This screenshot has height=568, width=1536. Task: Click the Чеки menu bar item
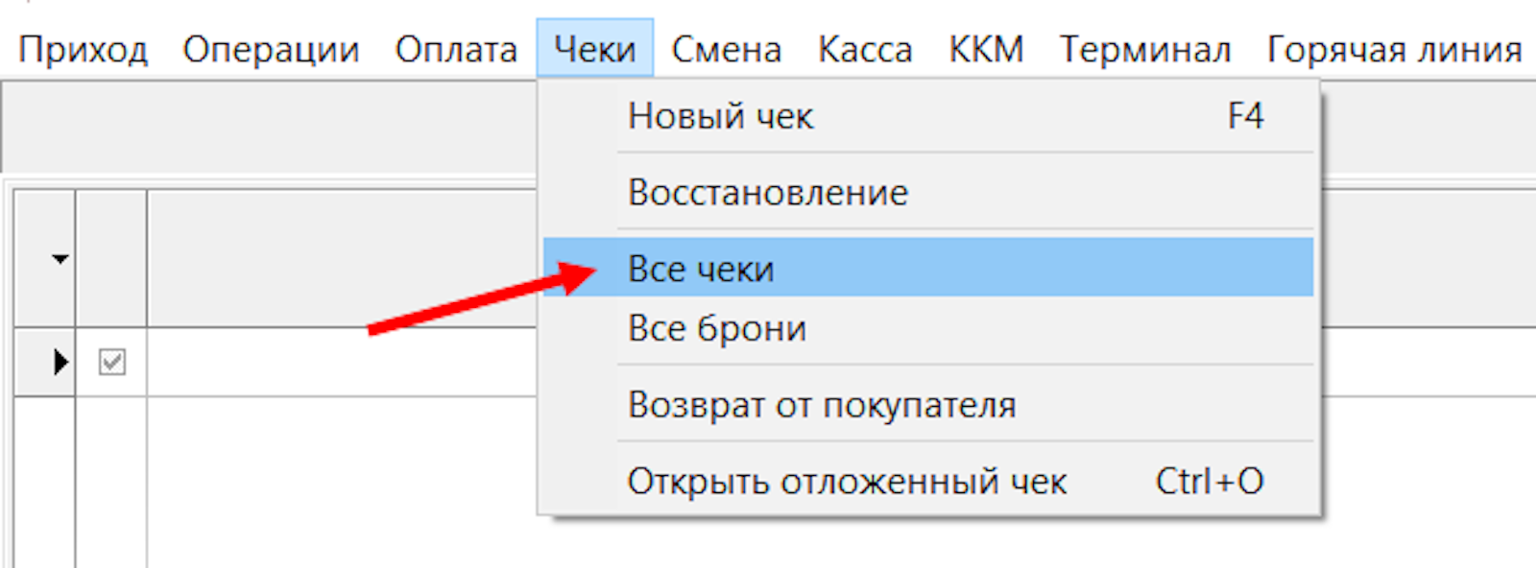point(595,49)
